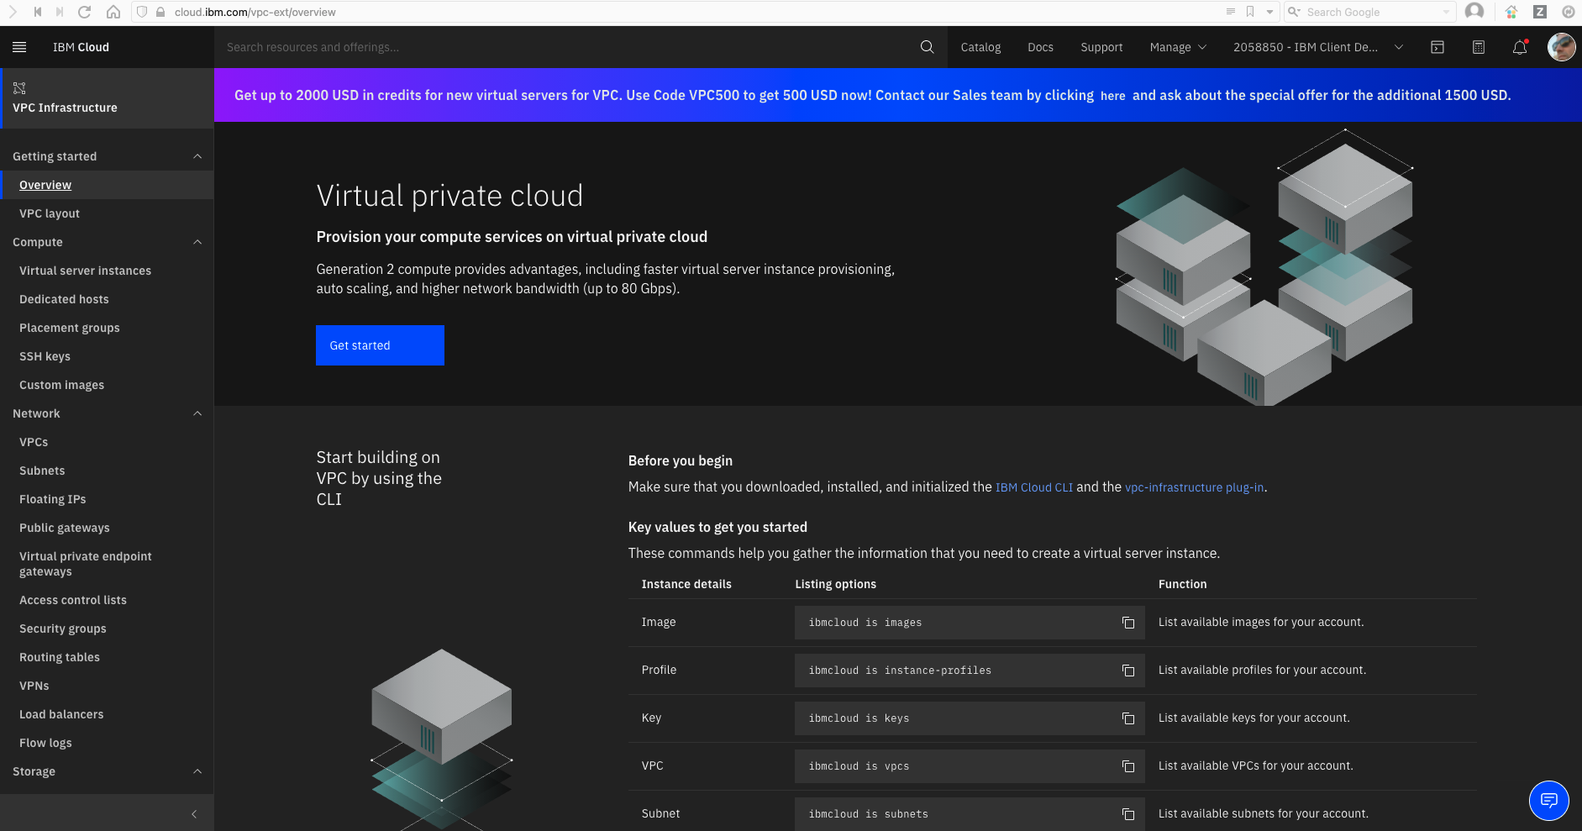Image resolution: width=1582 pixels, height=831 pixels.
Task: Collapse the sidebar navigation panel
Action: 194,813
